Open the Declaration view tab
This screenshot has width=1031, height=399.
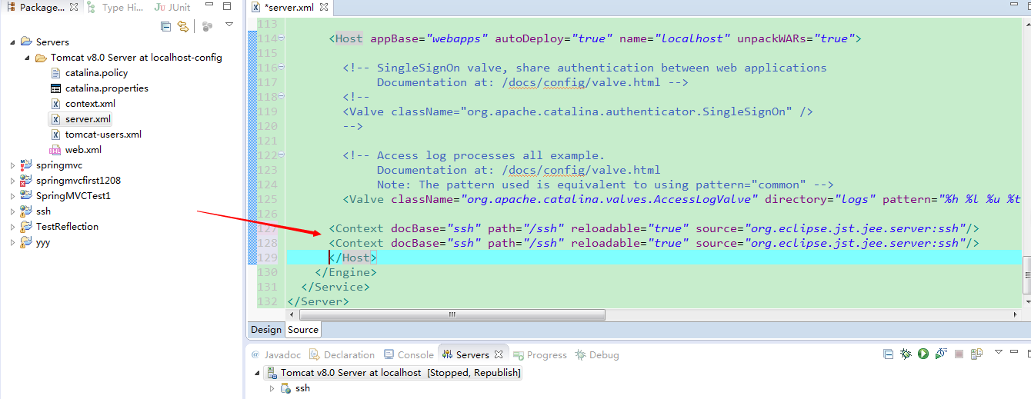tap(342, 354)
